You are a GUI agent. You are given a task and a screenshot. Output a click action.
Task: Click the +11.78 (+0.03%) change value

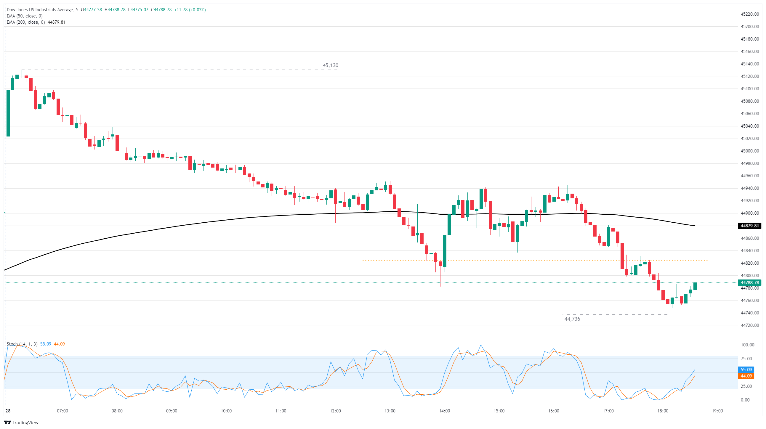tap(190, 10)
